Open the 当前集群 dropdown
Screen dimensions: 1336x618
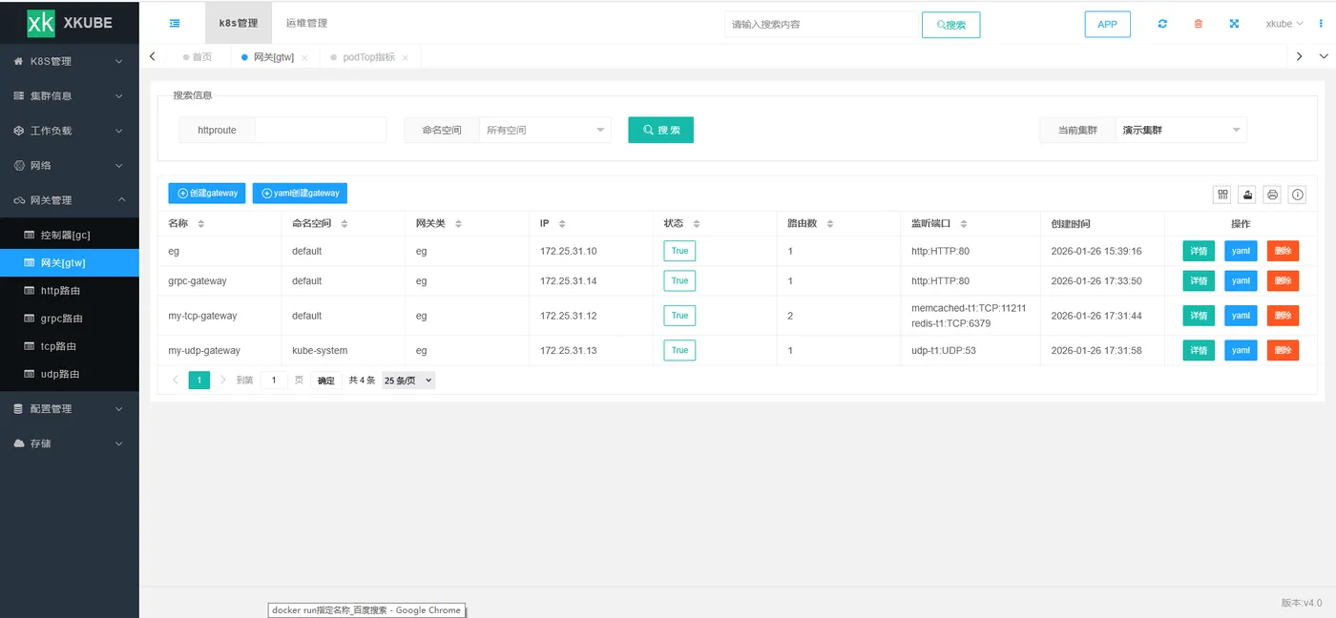[1180, 130]
